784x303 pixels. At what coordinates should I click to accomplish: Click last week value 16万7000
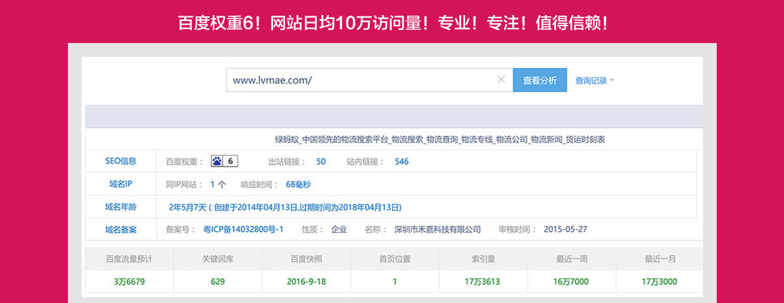572,281
